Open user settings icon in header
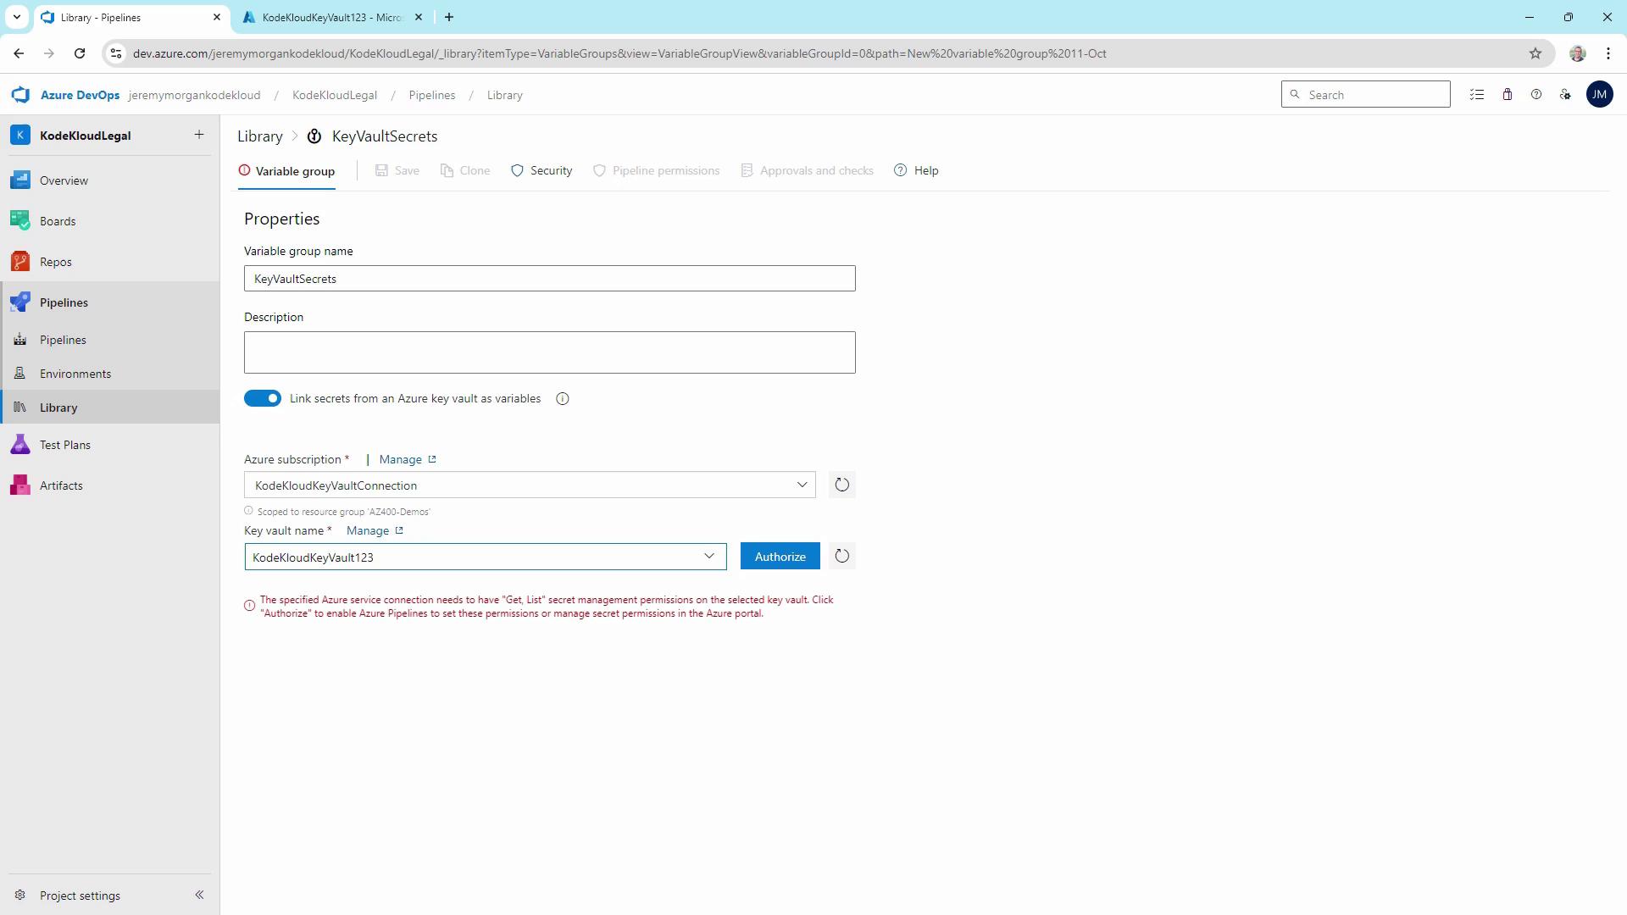The image size is (1627, 915). [1565, 95]
